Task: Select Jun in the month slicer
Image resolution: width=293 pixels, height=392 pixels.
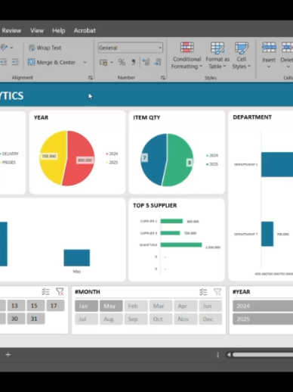Action: tap(211, 306)
